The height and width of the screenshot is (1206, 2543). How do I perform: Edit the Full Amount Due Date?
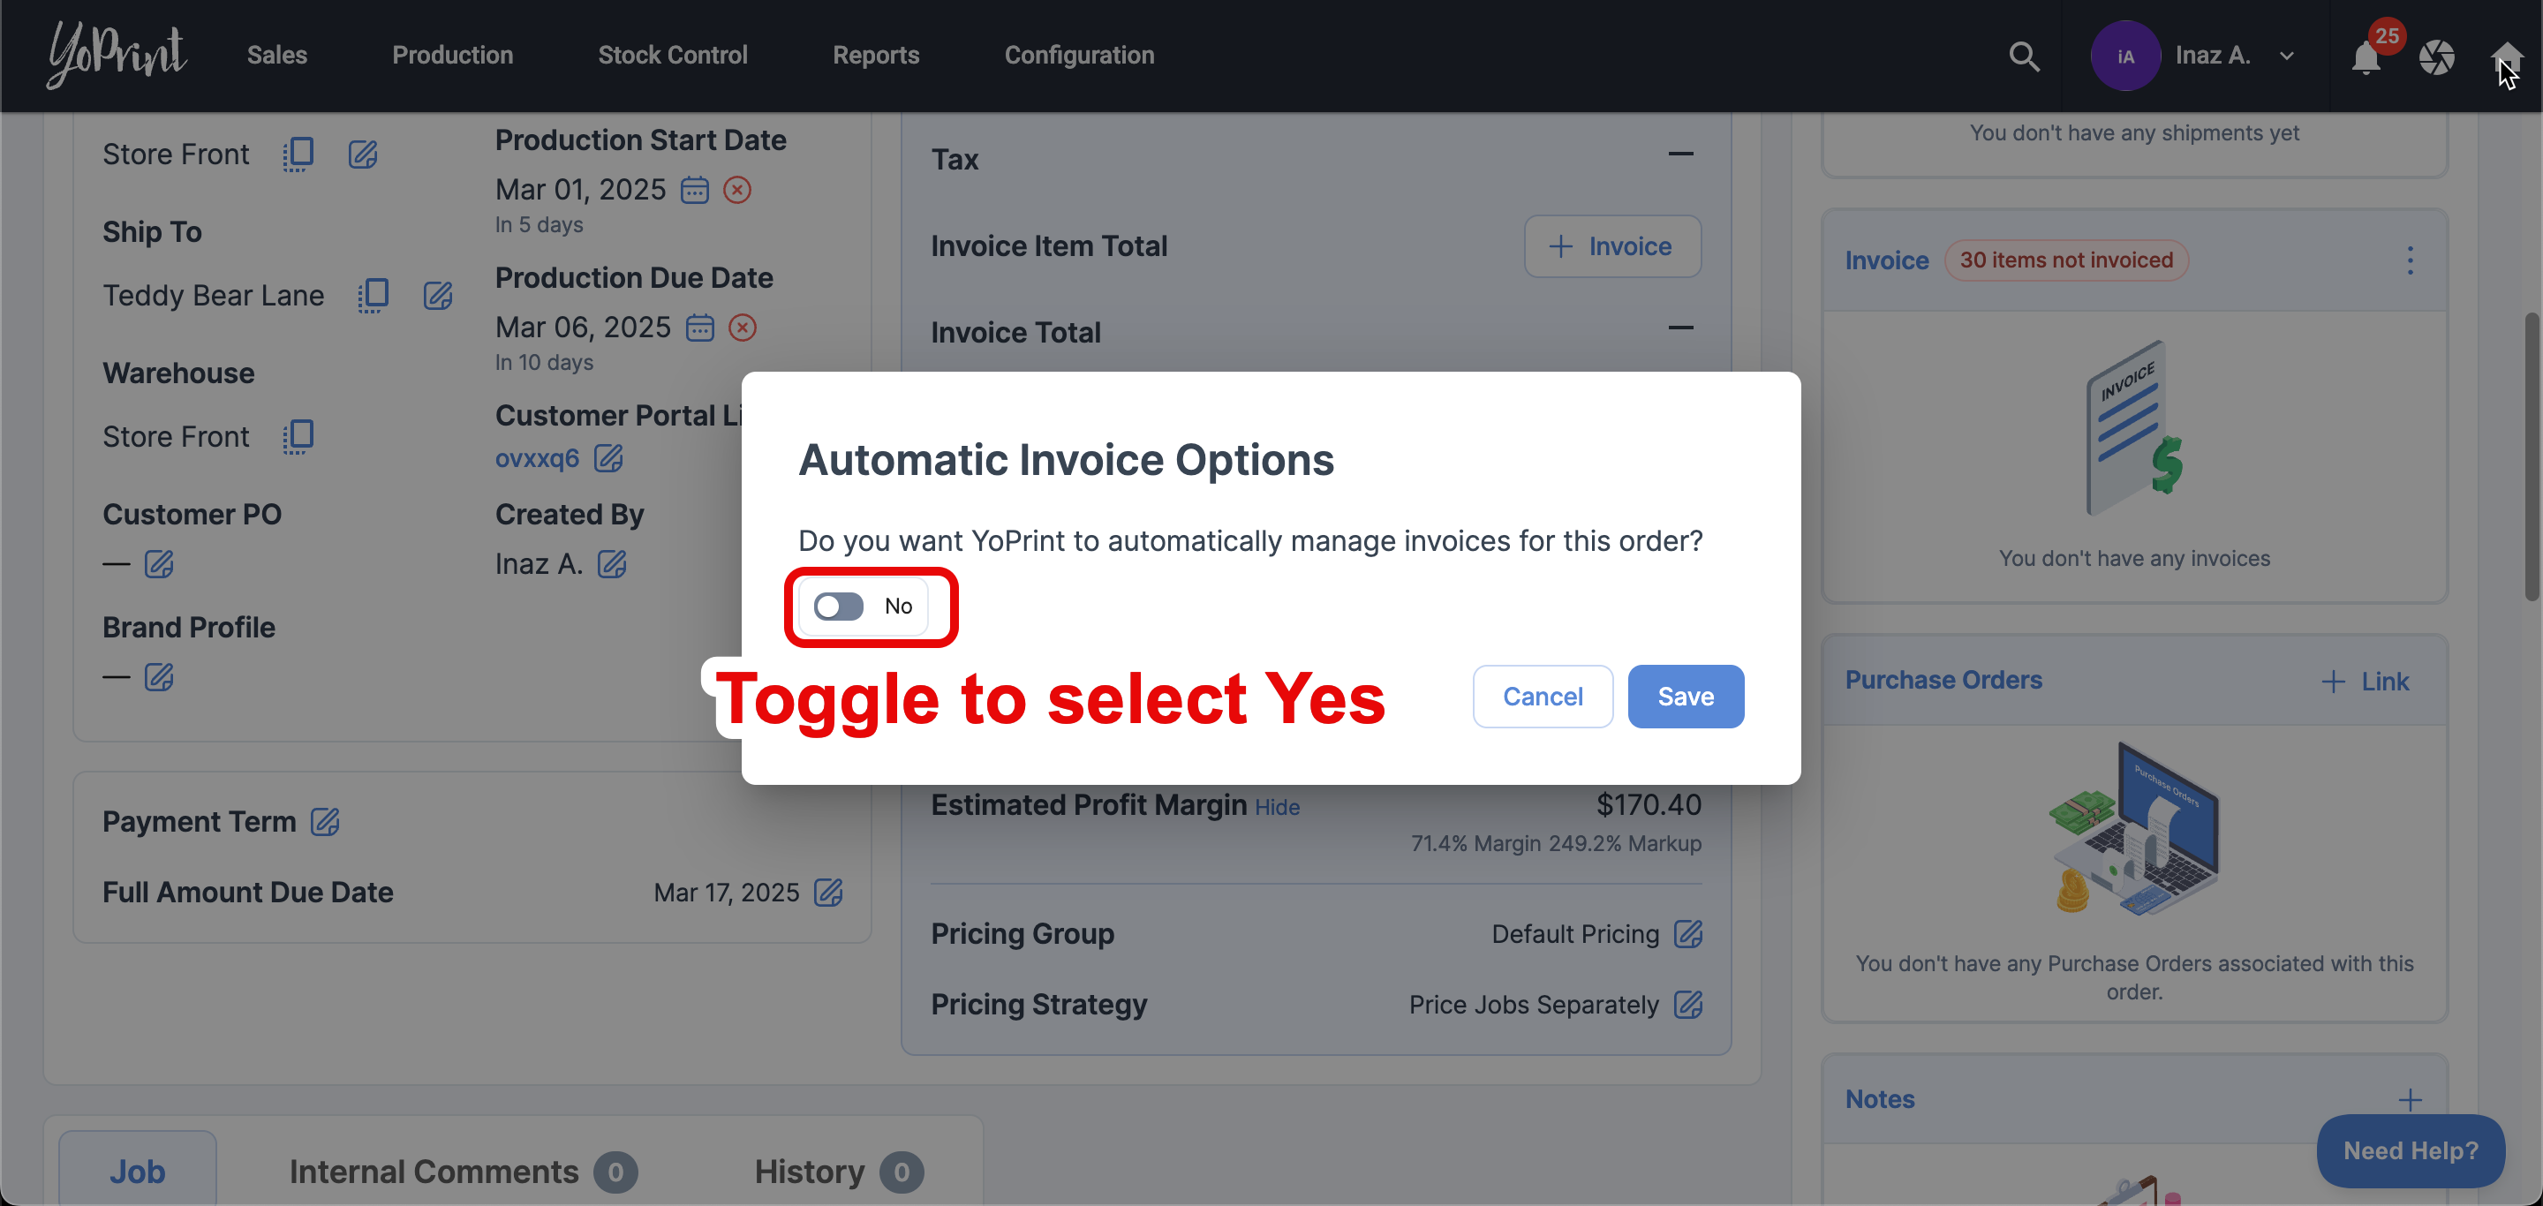click(828, 893)
